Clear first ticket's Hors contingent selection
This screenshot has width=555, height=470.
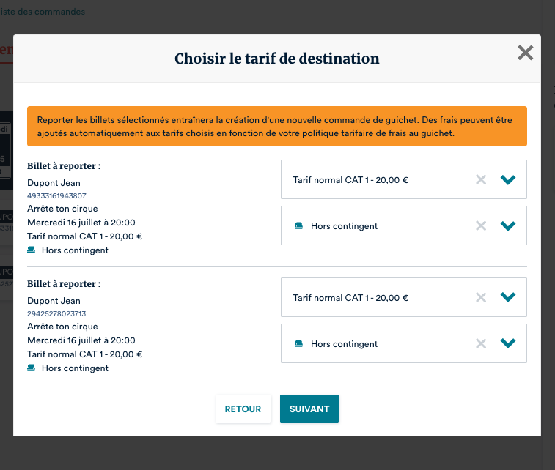(x=481, y=225)
